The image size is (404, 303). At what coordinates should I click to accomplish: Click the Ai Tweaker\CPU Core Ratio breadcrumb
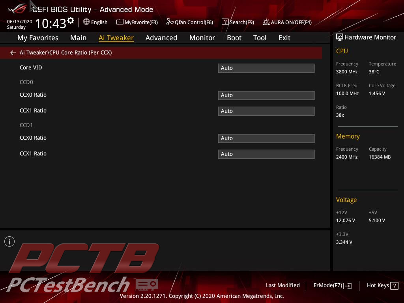point(66,52)
